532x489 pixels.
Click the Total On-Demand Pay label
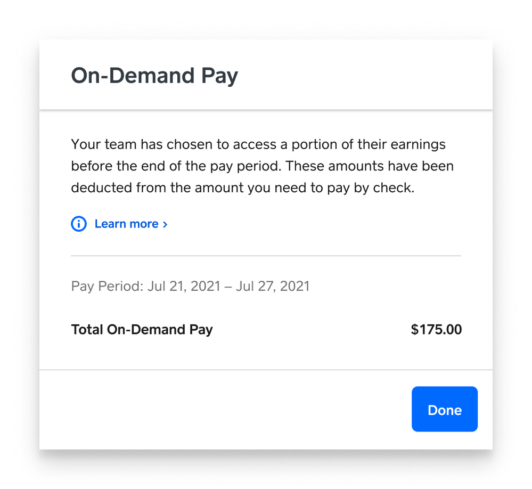click(x=142, y=330)
